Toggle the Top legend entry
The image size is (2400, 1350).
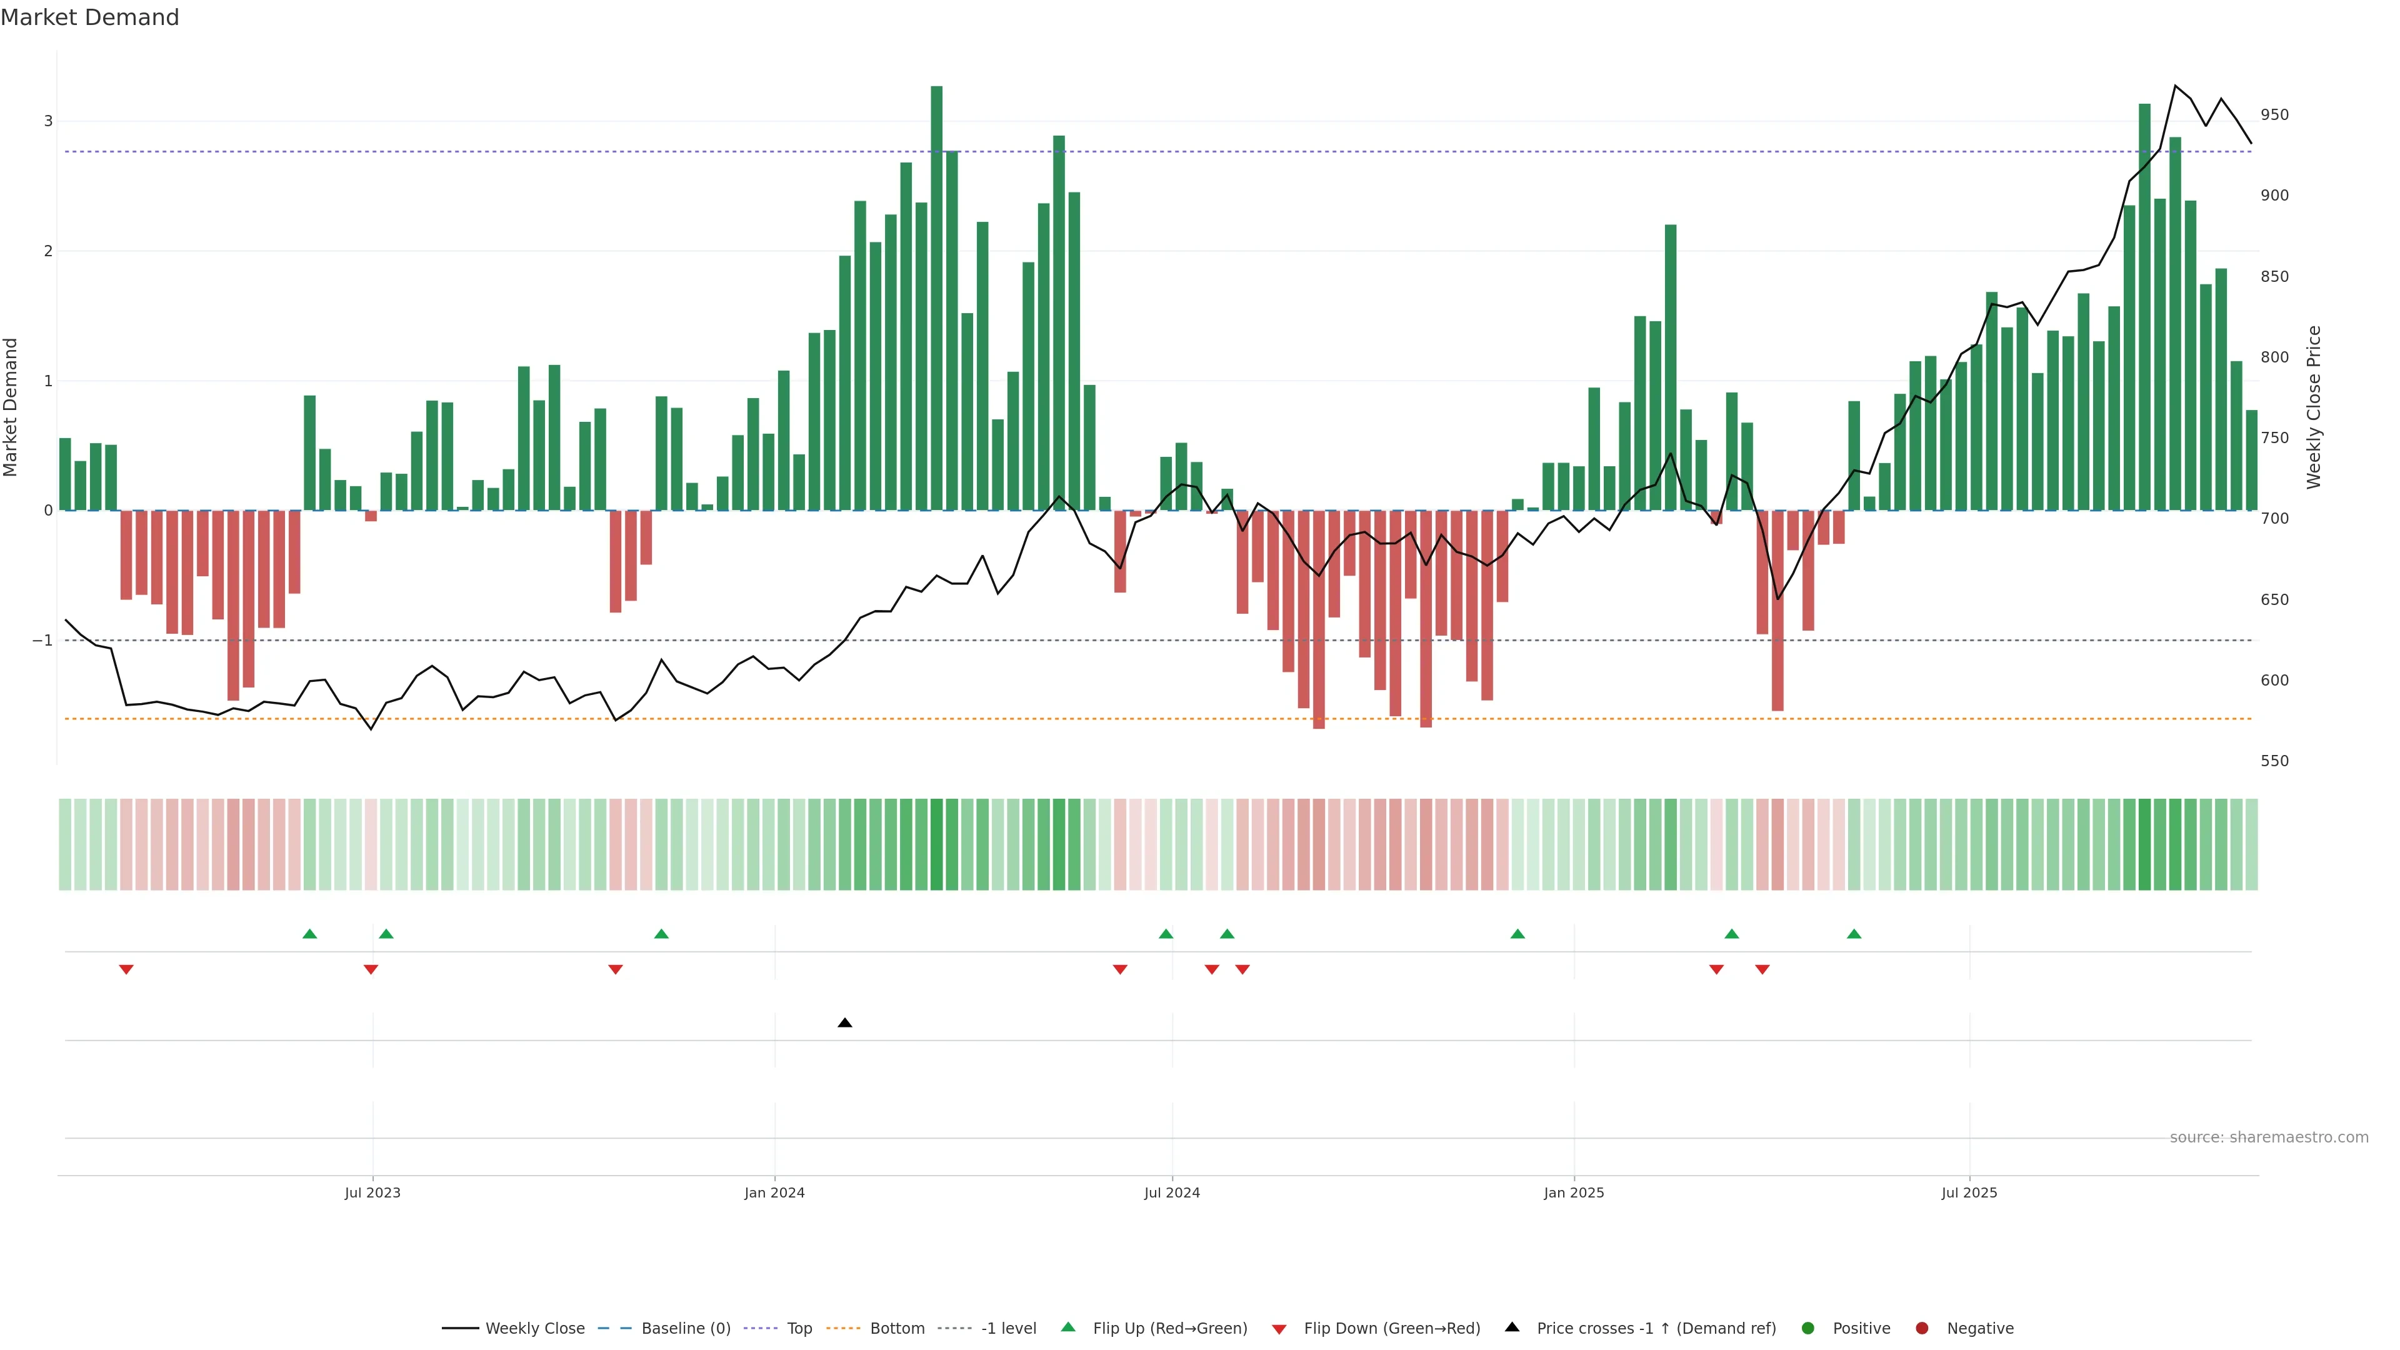point(799,1327)
